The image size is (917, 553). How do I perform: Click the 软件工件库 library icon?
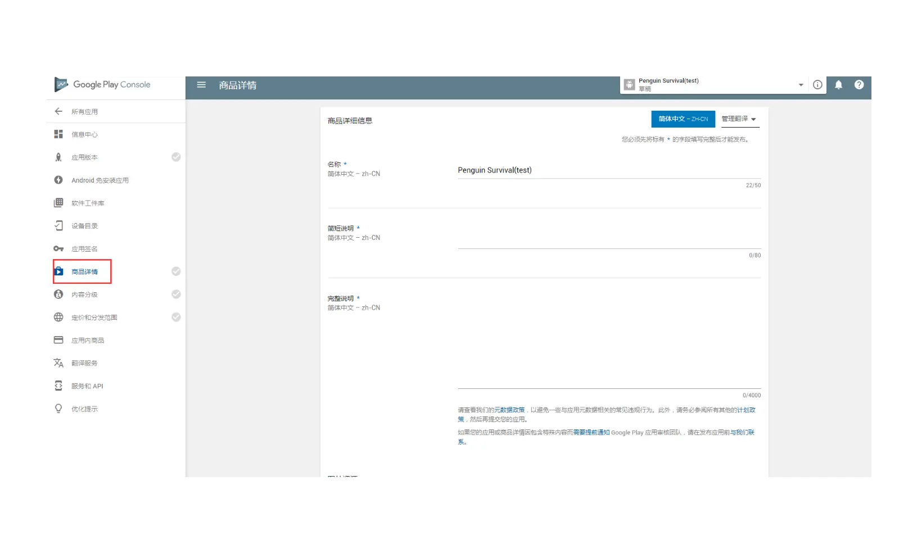click(x=58, y=203)
